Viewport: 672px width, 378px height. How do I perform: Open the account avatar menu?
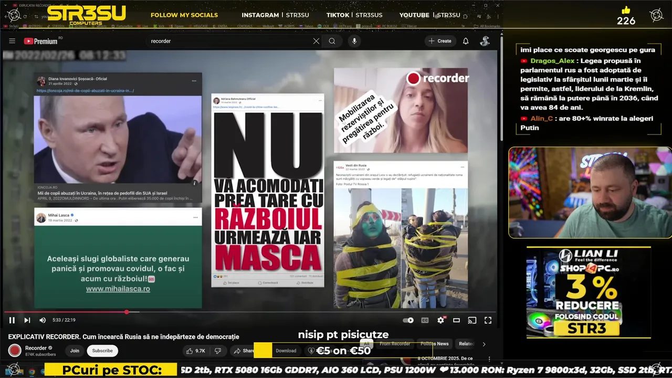click(x=485, y=41)
